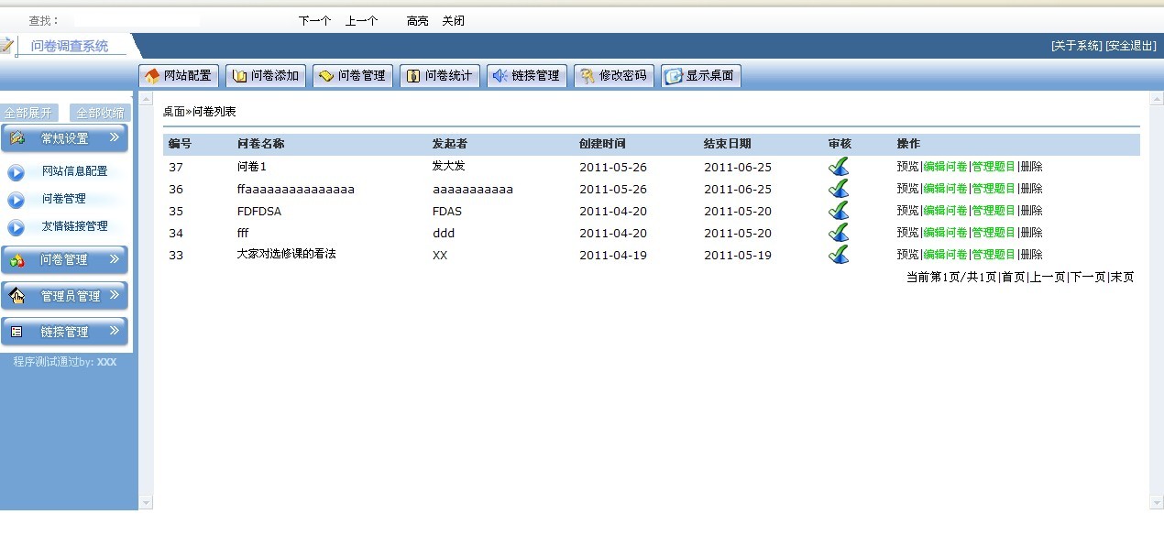Screen dimensions: 1164x536
Task: Click the 发起者 cell 发大发
Action: coord(449,166)
